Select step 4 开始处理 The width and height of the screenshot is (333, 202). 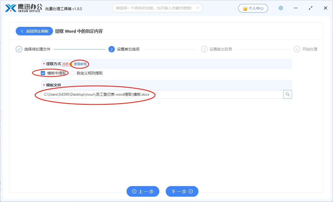[x=306, y=49]
